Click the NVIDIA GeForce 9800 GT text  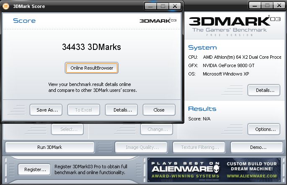tap(229, 65)
